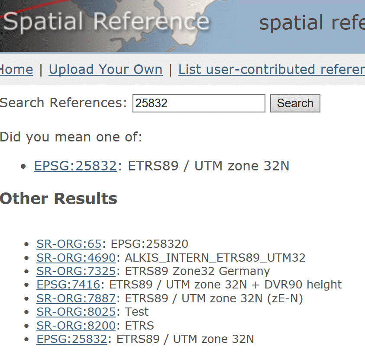The image size is (365, 362).
Task: Go to Upload Your Own page
Action: [x=105, y=70]
